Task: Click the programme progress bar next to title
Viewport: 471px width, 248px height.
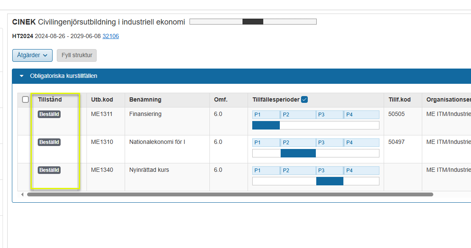Action: (253, 22)
